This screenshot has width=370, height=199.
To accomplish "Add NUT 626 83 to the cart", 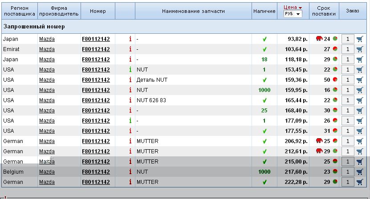I will (360, 100).
